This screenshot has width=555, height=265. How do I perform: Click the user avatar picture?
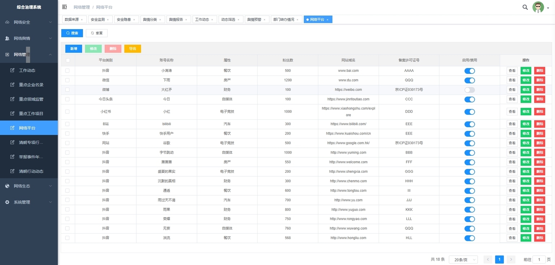538,7
